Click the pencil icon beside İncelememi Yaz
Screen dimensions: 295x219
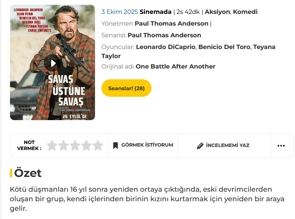(200, 146)
